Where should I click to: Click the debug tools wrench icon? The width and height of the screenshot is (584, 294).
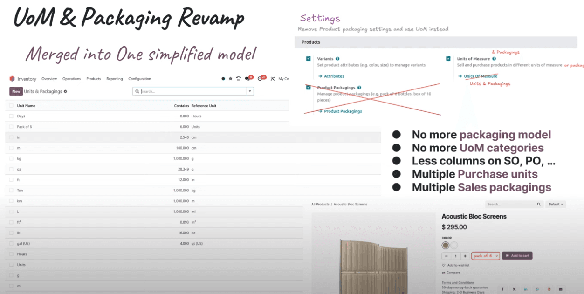[x=273, y=79]
